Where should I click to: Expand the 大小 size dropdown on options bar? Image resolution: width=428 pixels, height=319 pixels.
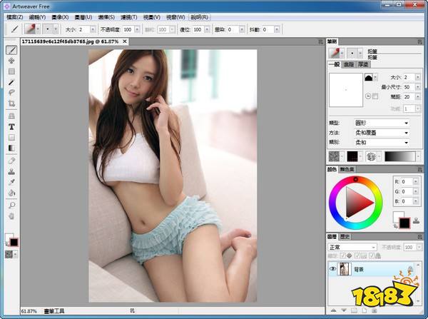point(93,29)
